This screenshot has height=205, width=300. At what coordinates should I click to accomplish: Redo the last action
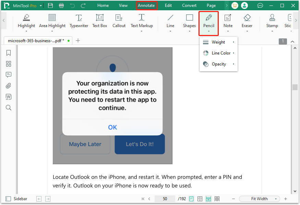(83, 5)
